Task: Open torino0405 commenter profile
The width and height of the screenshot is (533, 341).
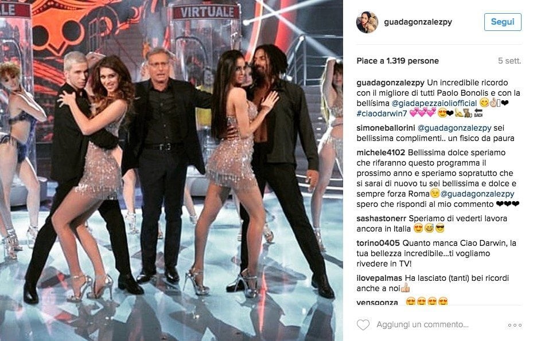Action: click(x=378, y=243)
